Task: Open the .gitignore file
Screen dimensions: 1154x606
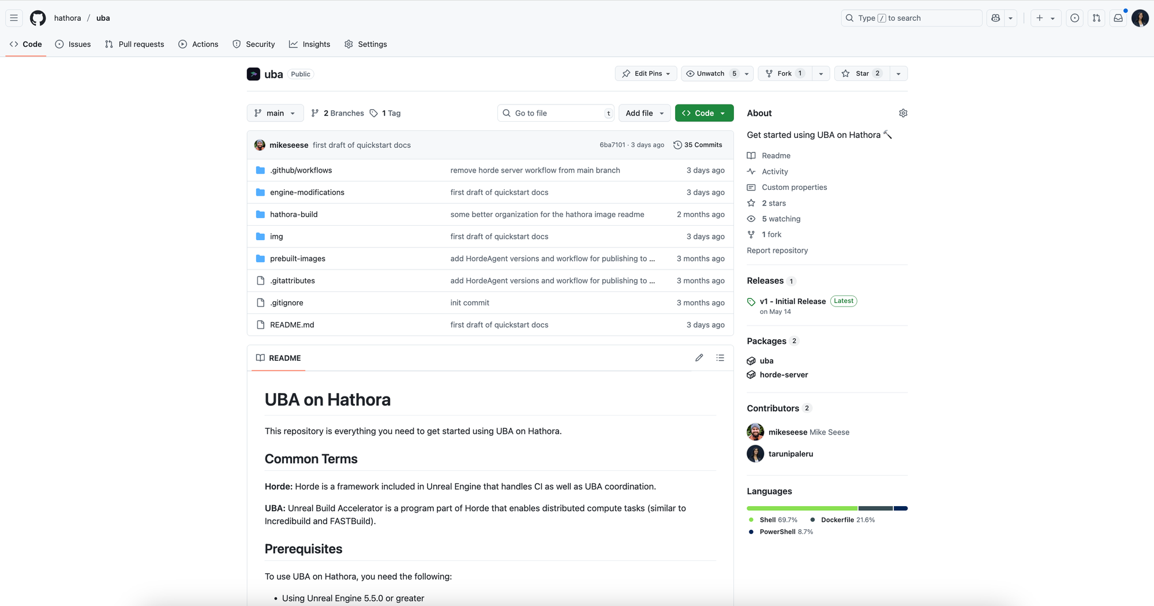Action: point(287,302)
